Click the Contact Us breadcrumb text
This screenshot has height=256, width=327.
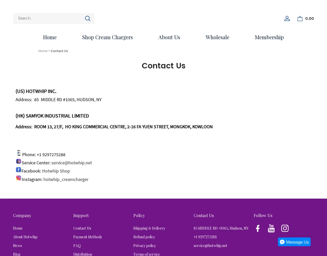coord(59,51)
